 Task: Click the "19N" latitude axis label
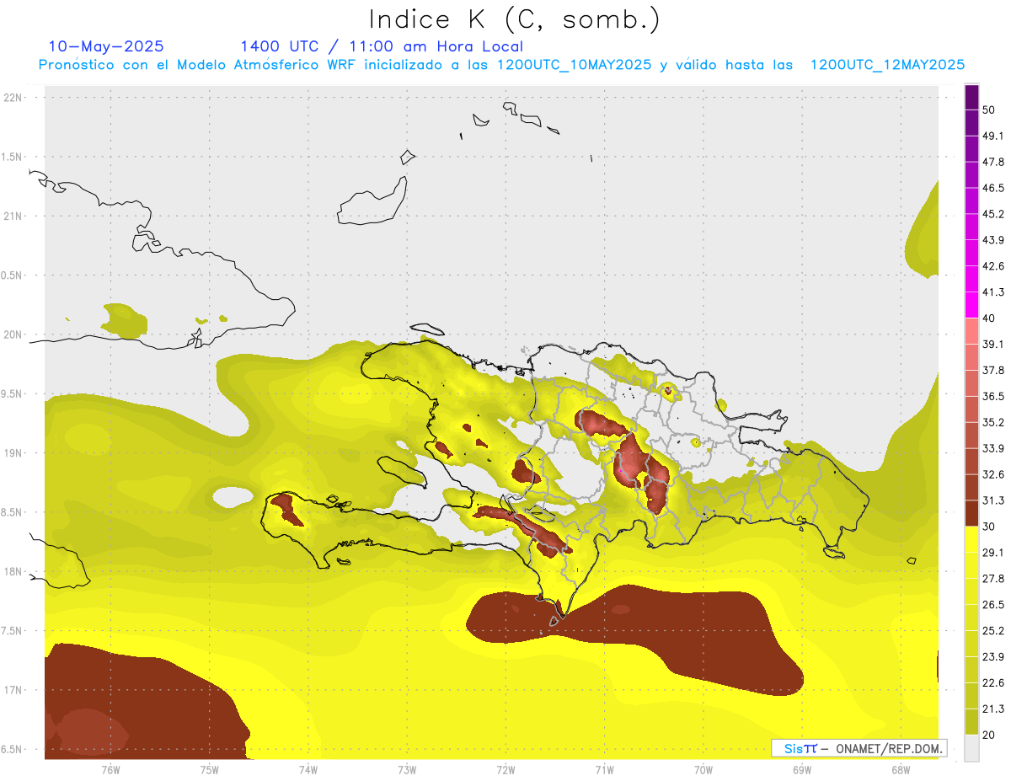(x=14, y=453)
